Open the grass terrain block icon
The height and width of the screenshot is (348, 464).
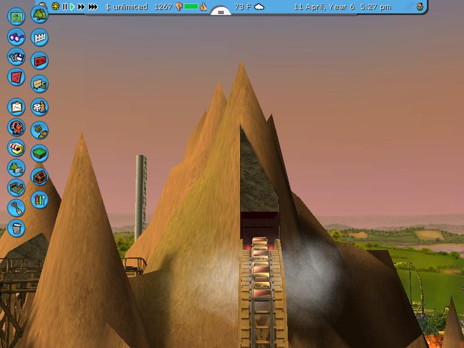pyautogui.click(x=39, y=153)
